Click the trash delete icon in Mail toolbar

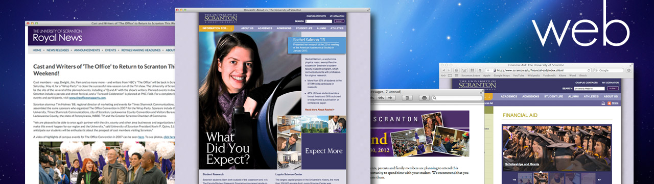click(407, 98)
